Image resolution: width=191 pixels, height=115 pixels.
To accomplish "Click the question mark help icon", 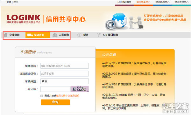I will click(x=79, y=35).
